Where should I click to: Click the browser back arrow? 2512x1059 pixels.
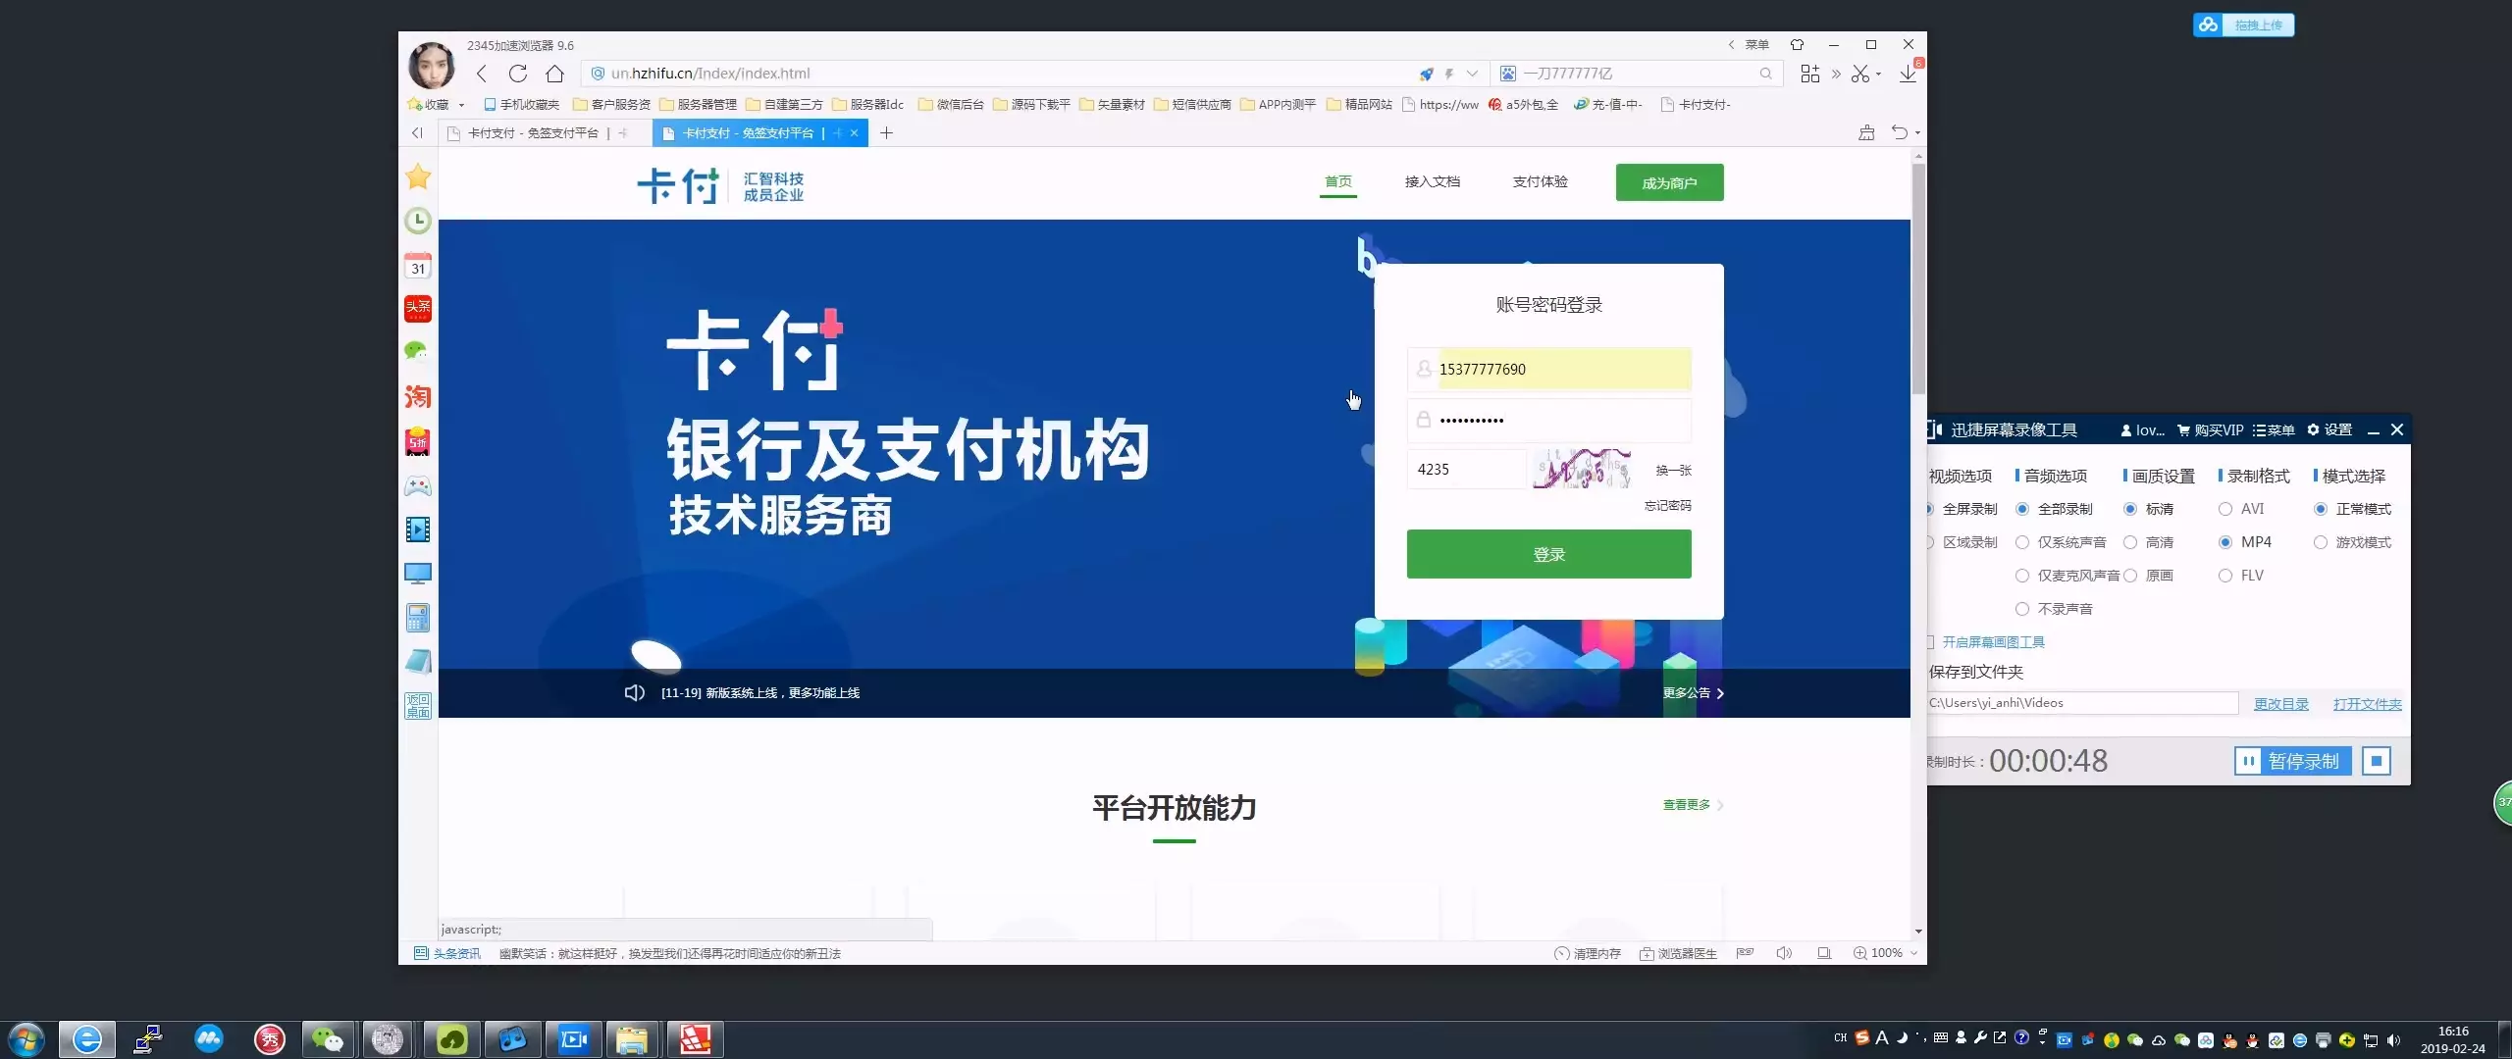point(481,74)
